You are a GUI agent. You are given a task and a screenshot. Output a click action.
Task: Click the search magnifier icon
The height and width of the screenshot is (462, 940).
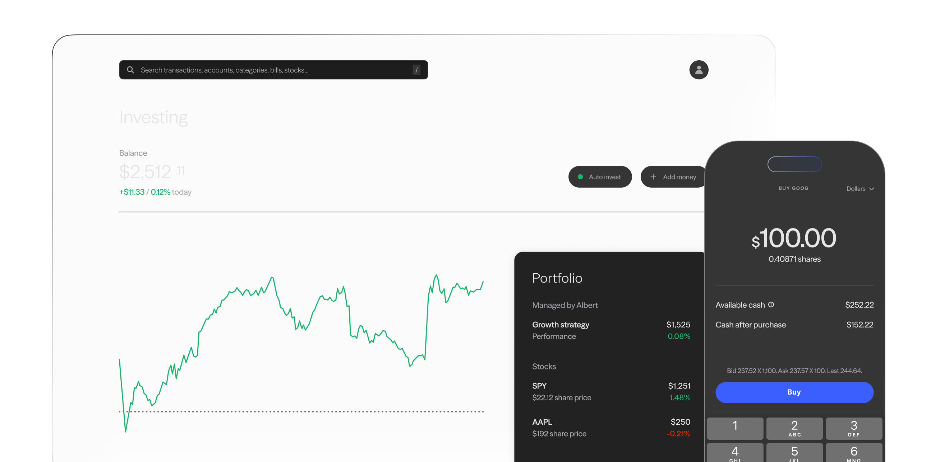(130, 70)
